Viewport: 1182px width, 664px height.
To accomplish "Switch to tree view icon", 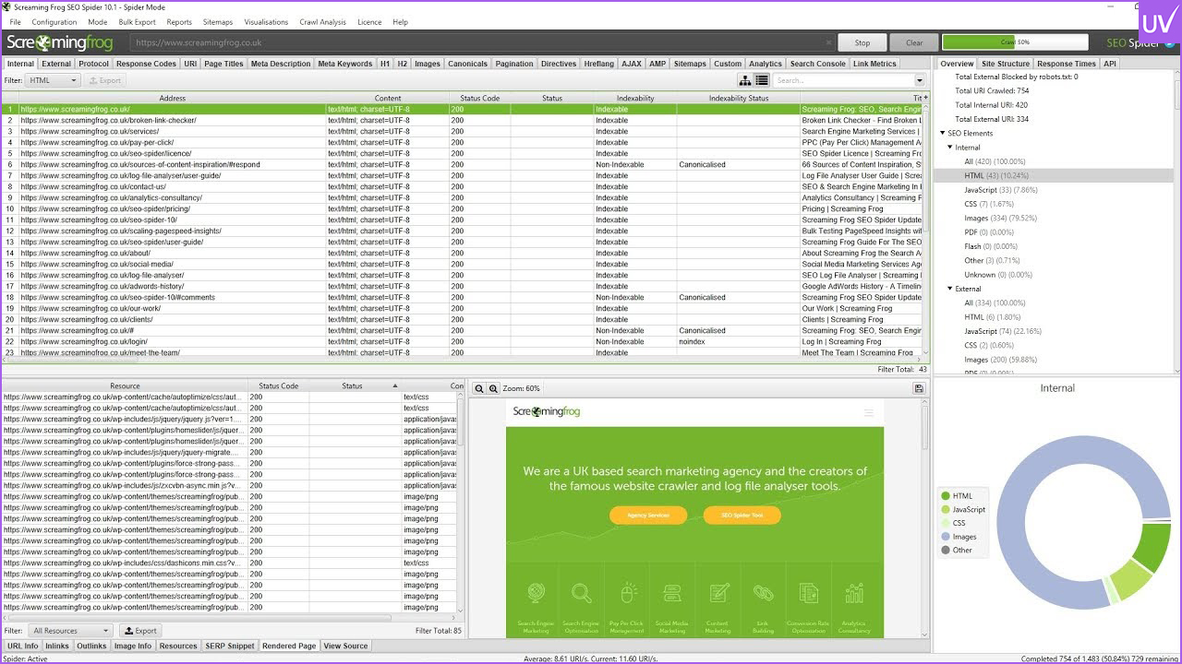I will (x=744, y=80).
